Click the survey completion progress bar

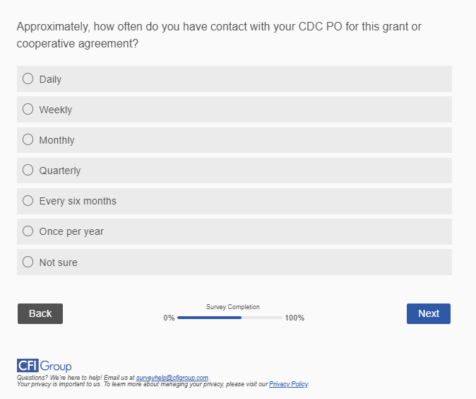[230, 318]
